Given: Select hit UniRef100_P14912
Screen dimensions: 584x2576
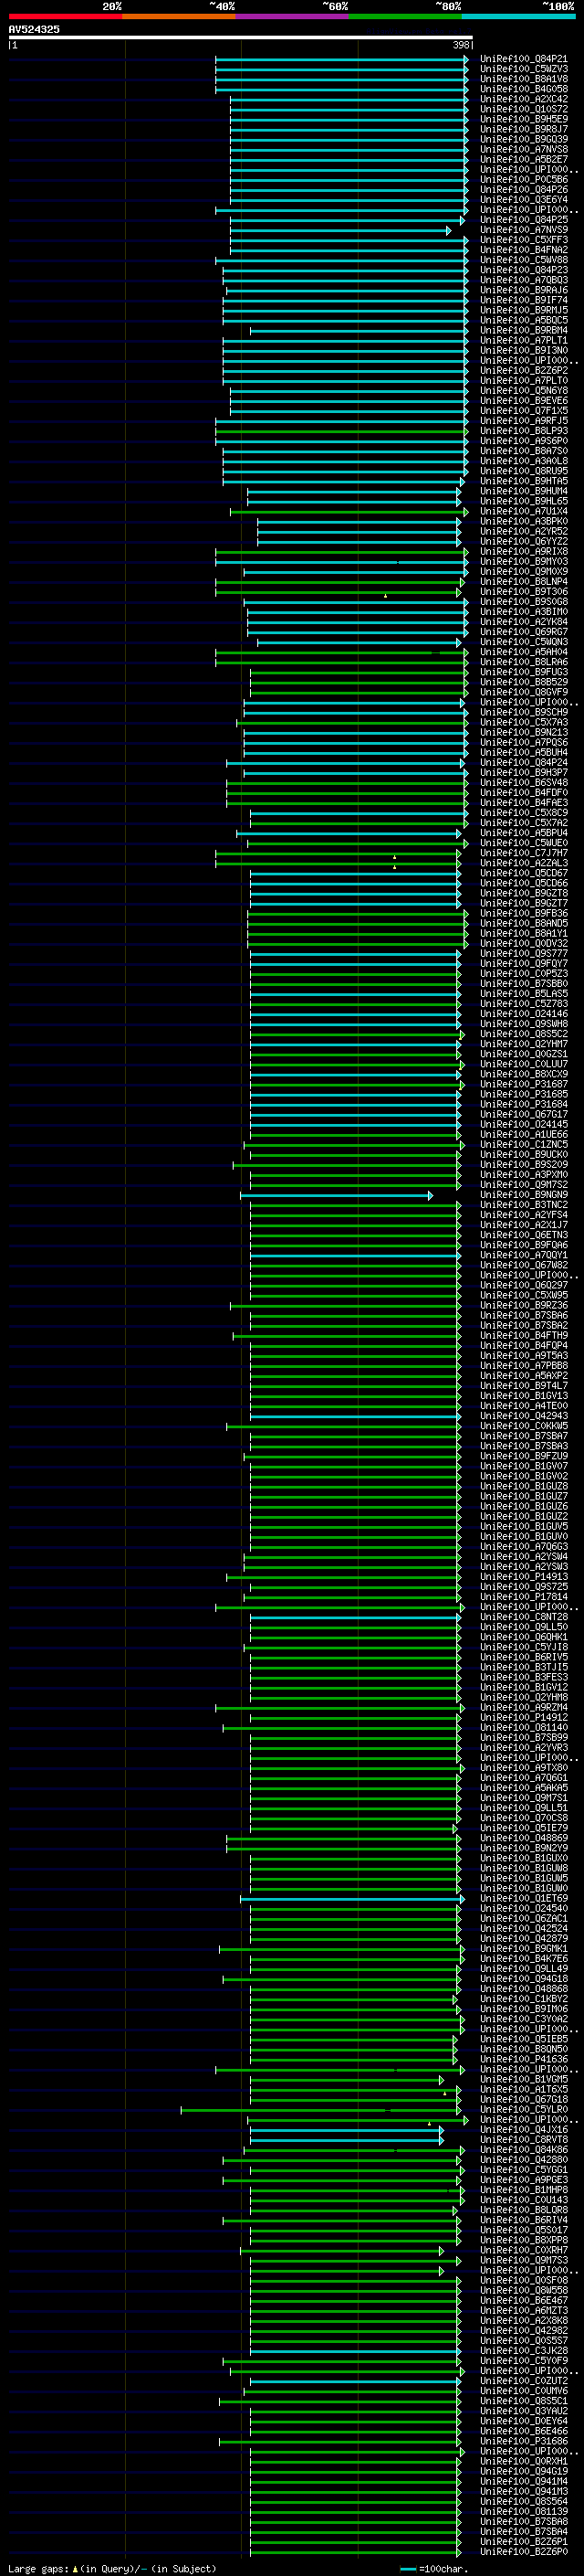Looking at the screenshot, I should (x=524, y=1717).
